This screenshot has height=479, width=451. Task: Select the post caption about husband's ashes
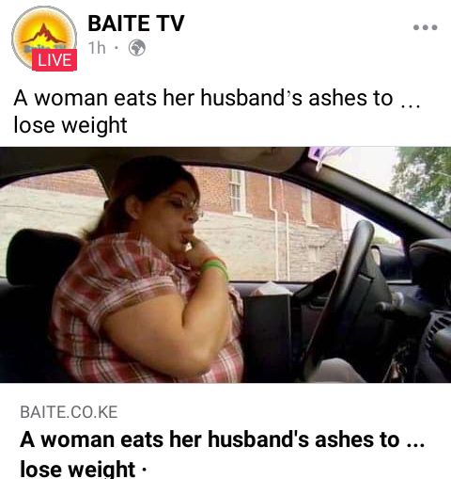(x=217, y=111)
